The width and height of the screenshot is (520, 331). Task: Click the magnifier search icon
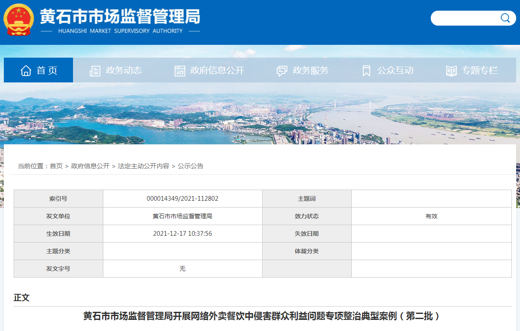tap(505, 18)
